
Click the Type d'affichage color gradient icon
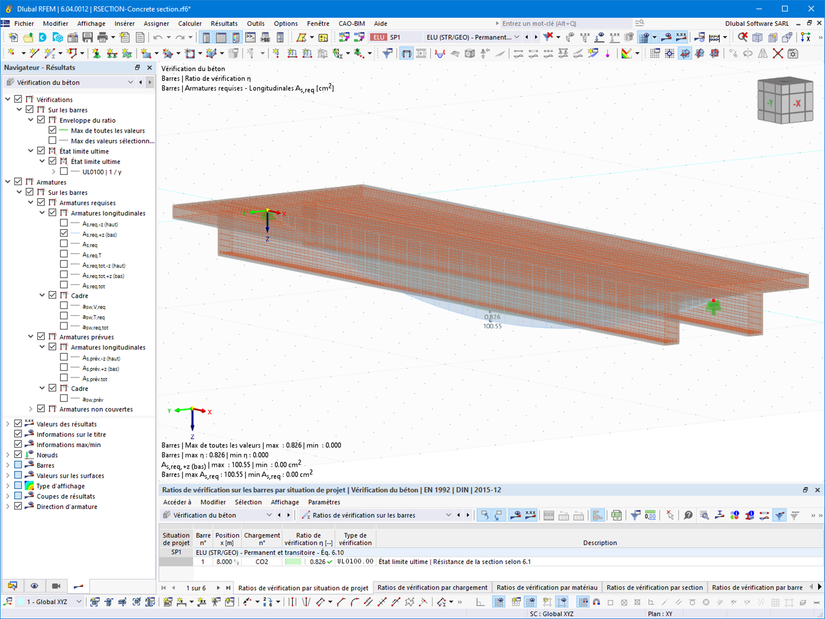[29, 485]
